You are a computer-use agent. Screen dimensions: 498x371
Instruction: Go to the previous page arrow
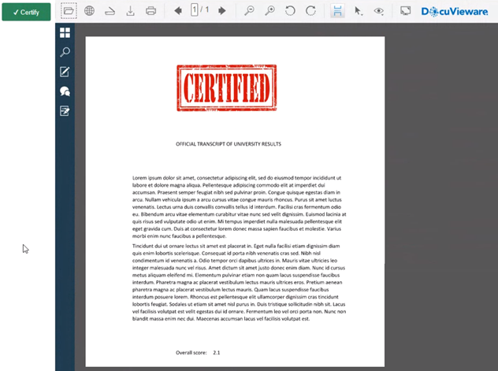[178, 11]
